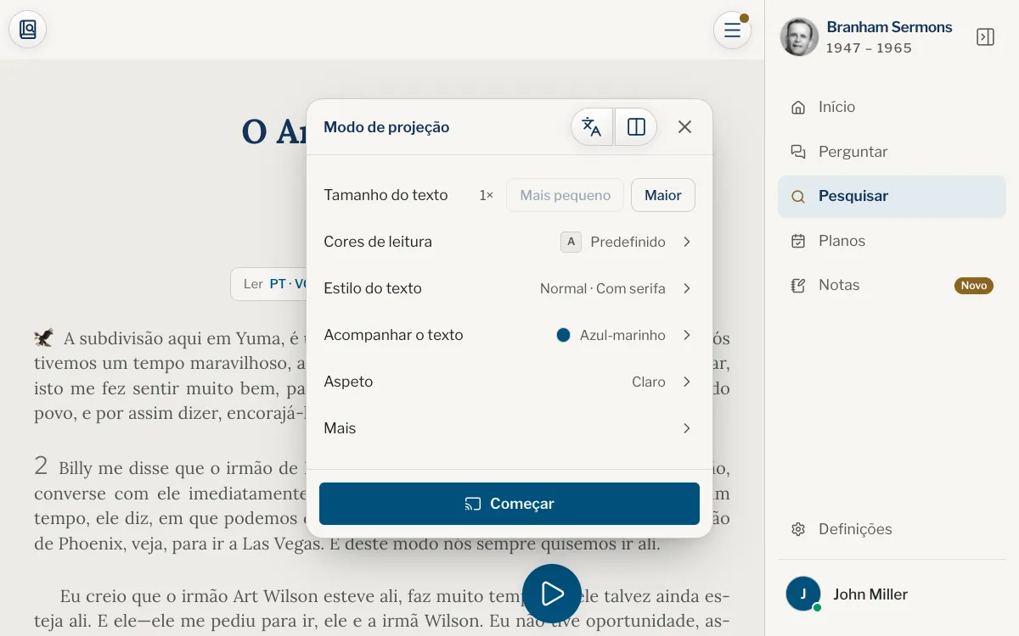Click the Claro appearance value

[649, 382]
